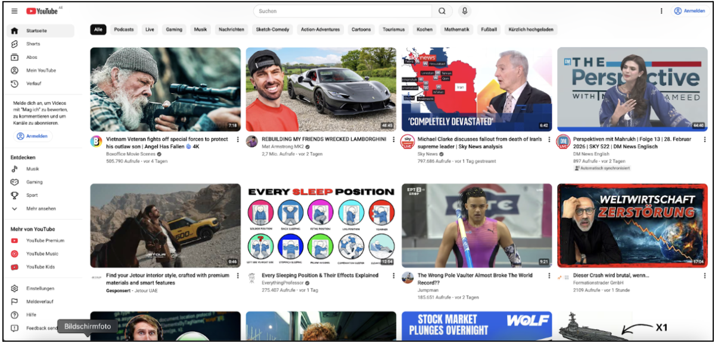Image resolution: width=715 pixels, height=343 pixels.
Task: Open Meldeverlauf in sidebar
Action: [x=41, y=301]
